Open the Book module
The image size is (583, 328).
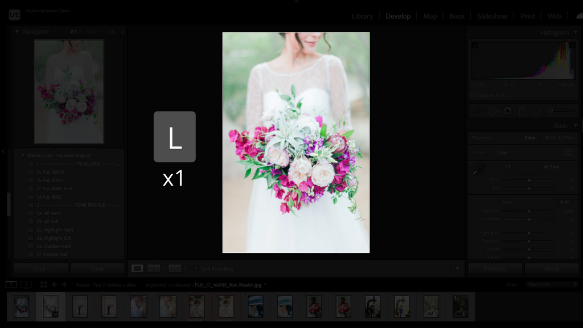click(x=457, y=17)
